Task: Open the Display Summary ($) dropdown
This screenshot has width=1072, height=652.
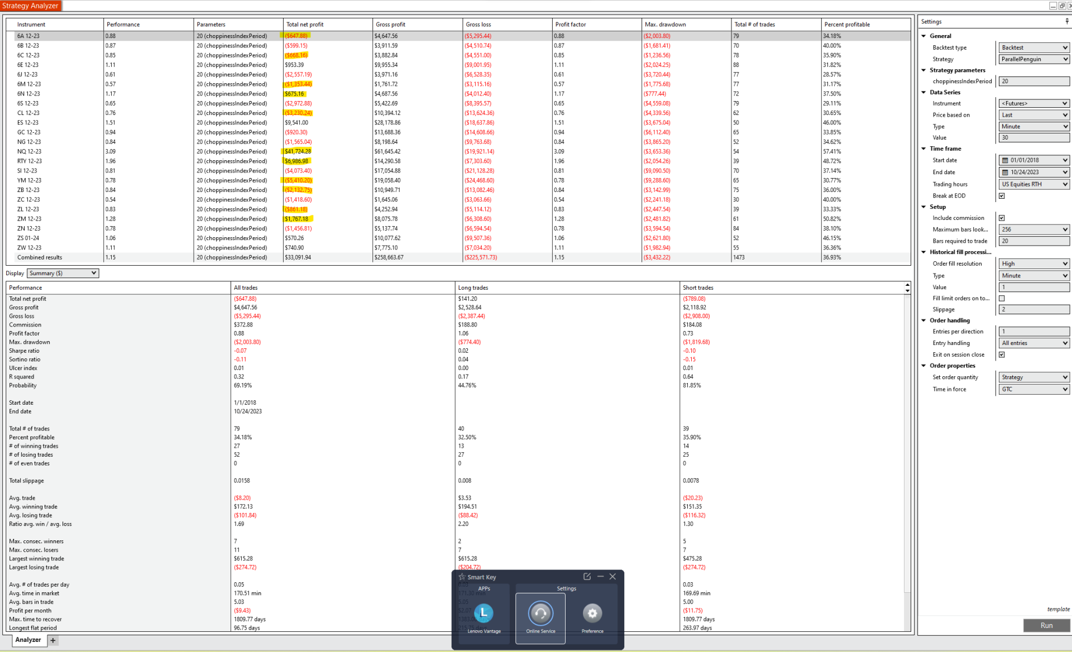Action: (x=63, y=274)
